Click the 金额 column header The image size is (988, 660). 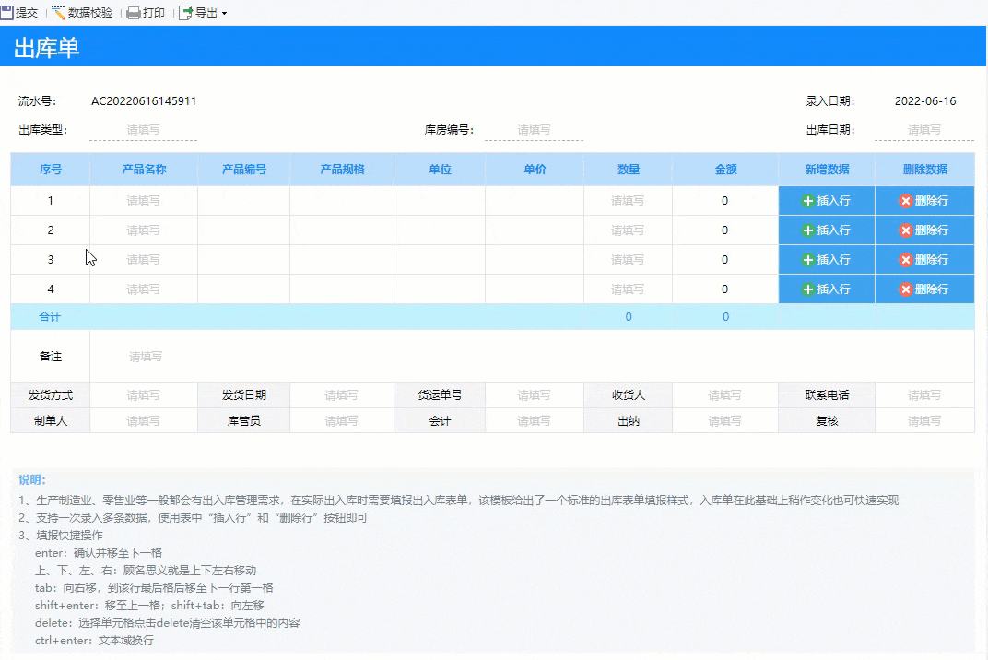coord(725,169)
